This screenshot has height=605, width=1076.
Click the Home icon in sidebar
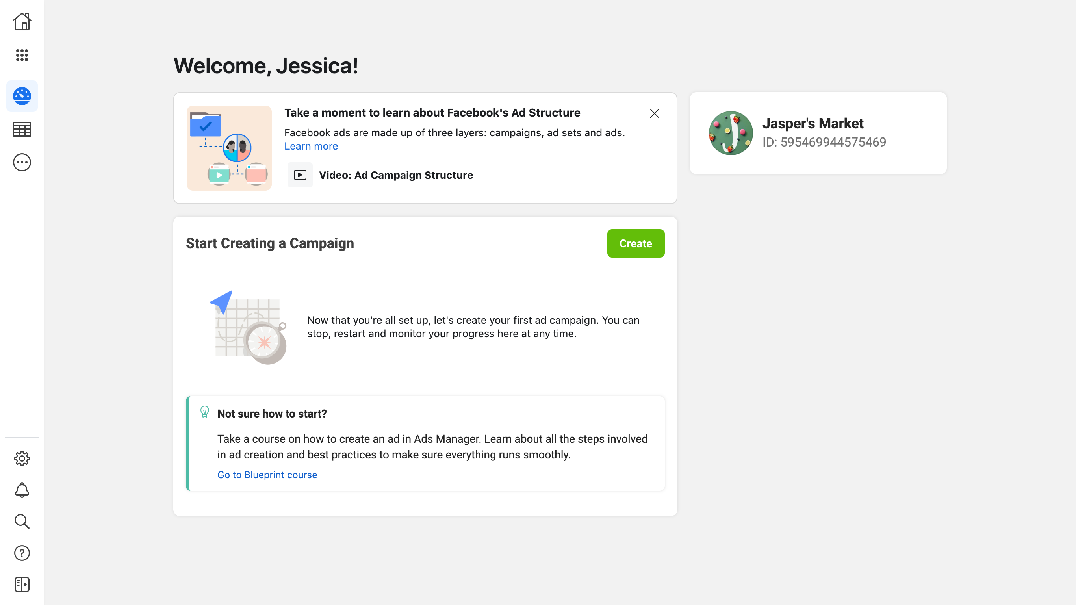click(x=22, y=22)
